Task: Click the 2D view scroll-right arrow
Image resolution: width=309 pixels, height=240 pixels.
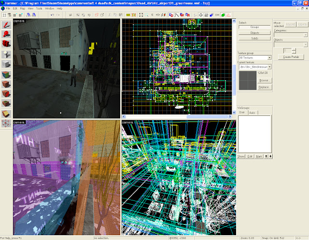Action: click(230, 117)
